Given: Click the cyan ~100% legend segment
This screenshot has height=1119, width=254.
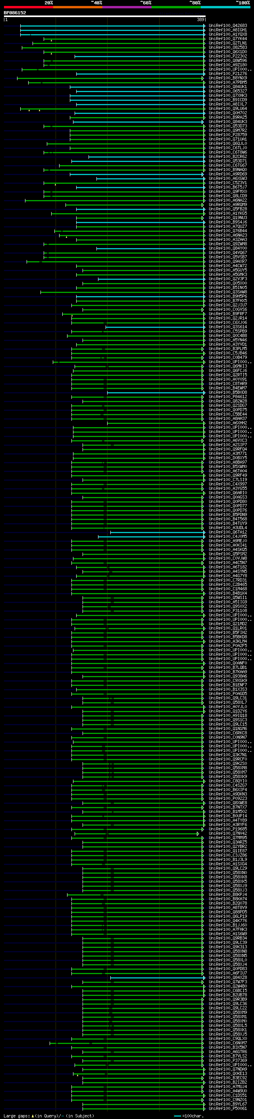Looking at the screenshot, I should [225, 7].
